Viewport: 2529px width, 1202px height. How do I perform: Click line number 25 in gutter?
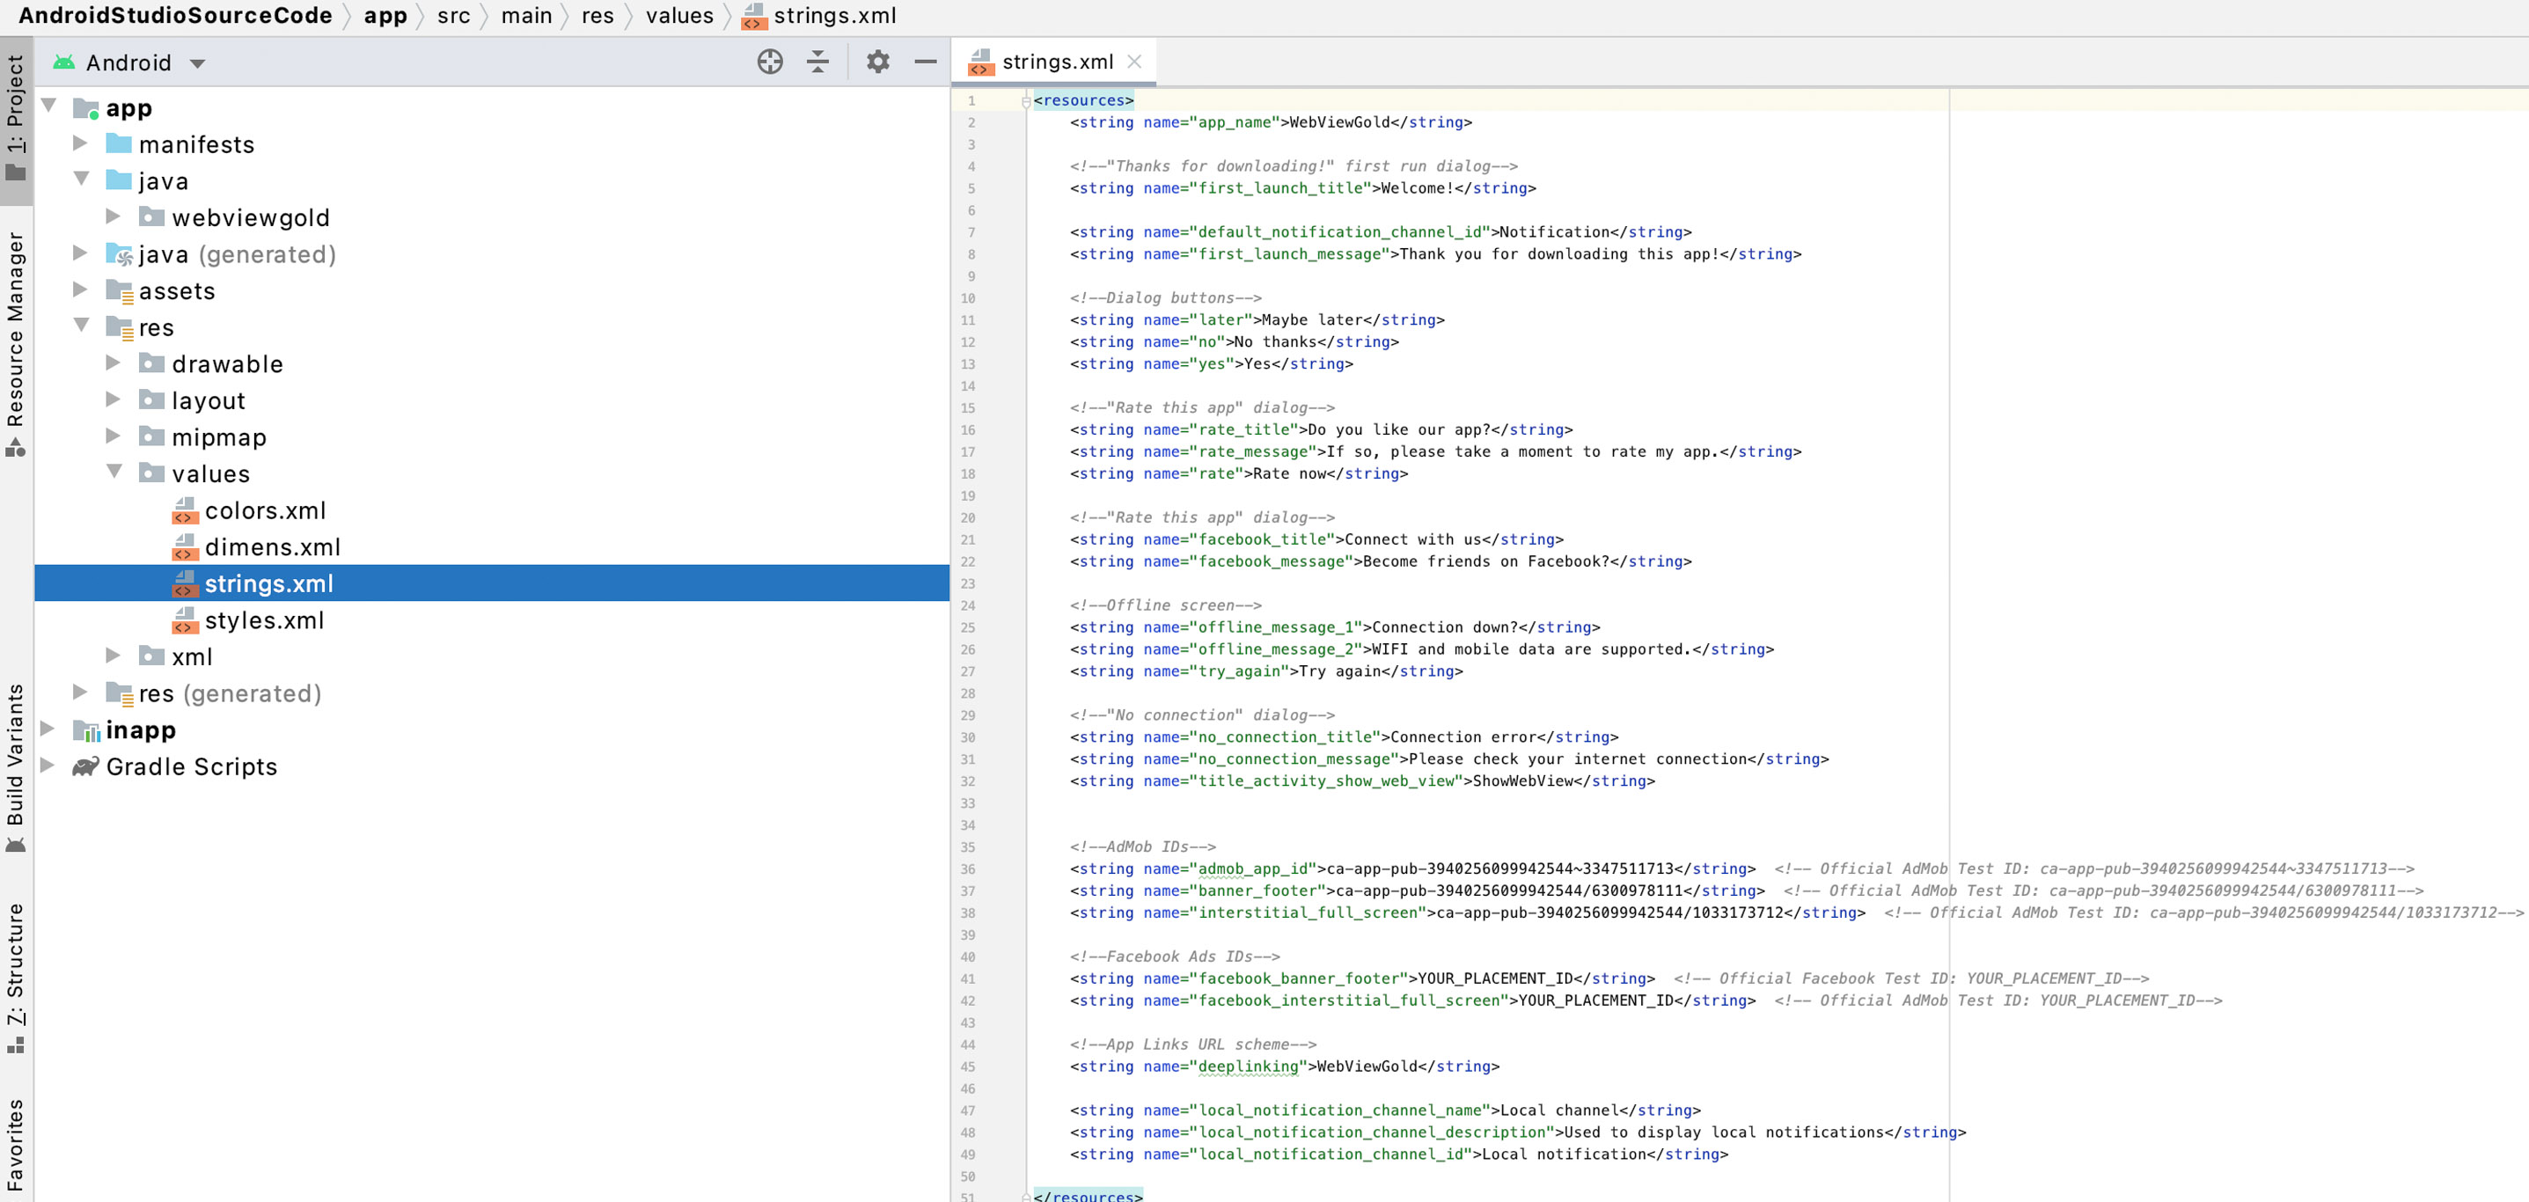[x=968, y=627]
